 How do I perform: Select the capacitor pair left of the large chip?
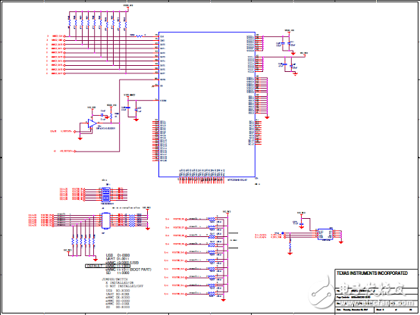[x=131, y=108]
